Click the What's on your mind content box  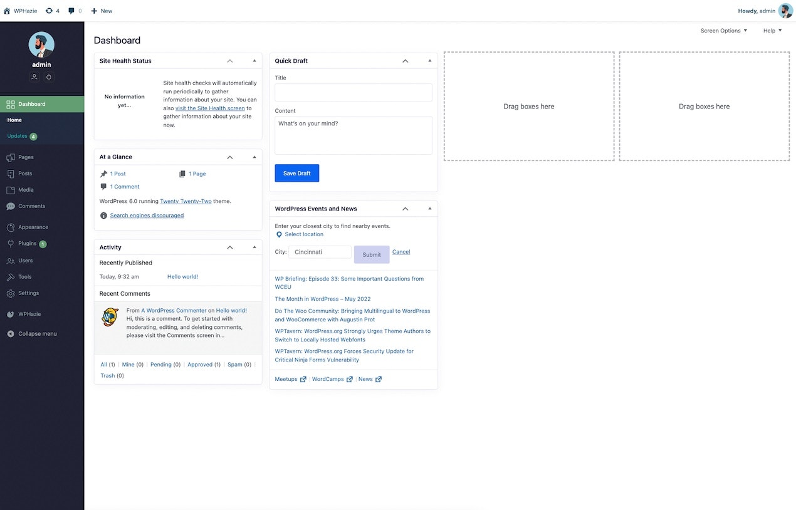(x=353, y=135)
